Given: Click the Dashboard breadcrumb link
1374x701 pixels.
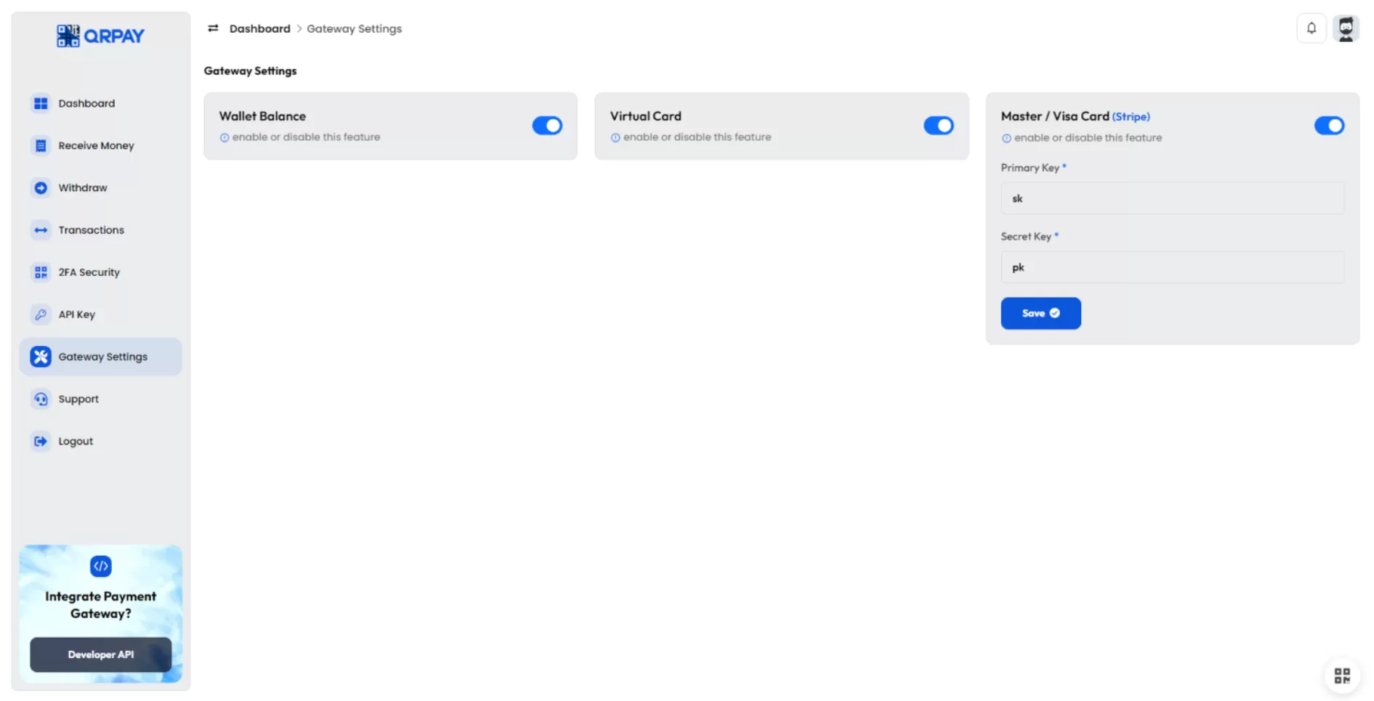Looking at the screenshot, I should point(259,29).
